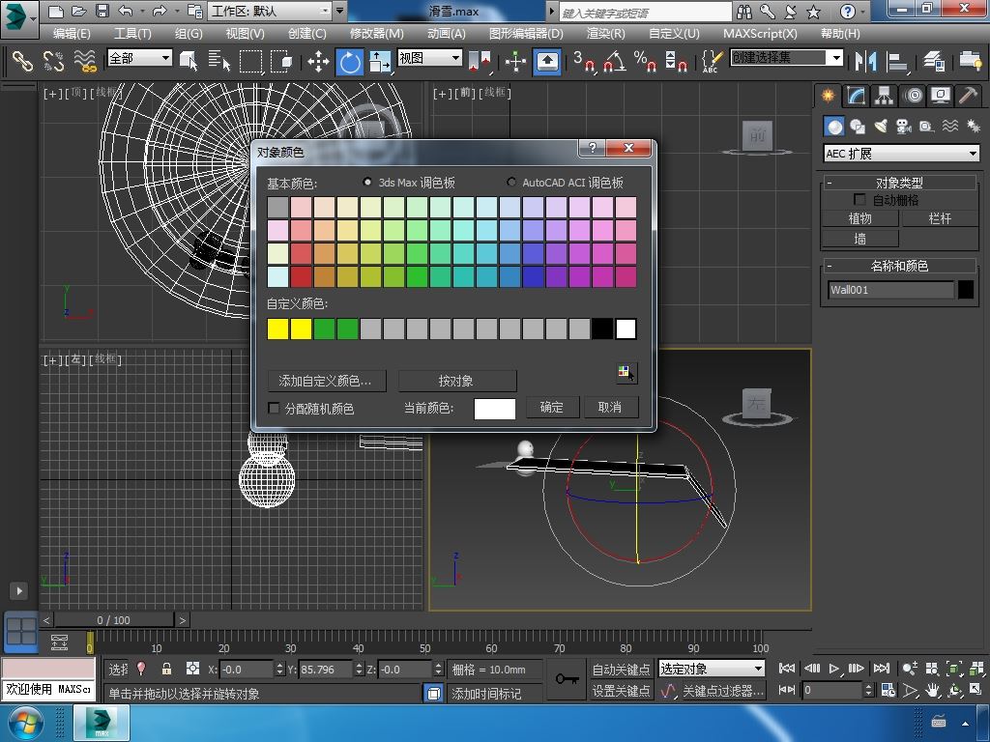This screenshot has width=990, height=742.
Task: Select the Link tool in main toolbar
Action: pos(22,61)
